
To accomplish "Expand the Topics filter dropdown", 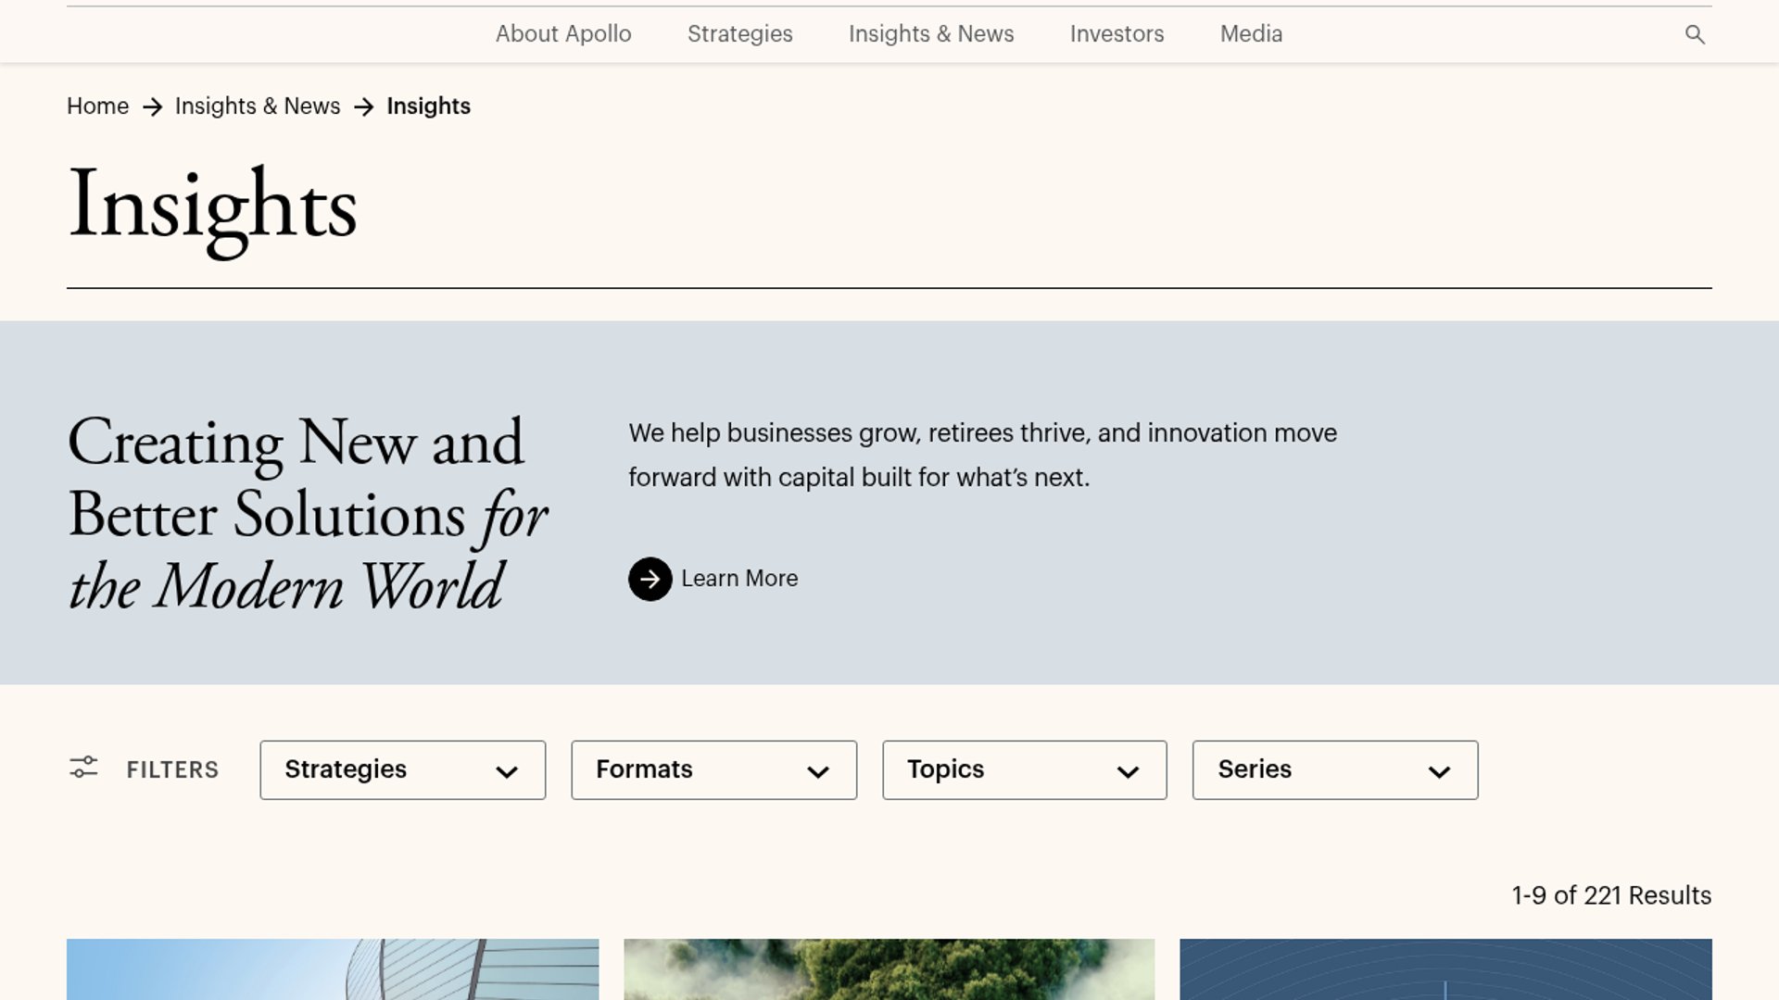I will point(1024,769).
